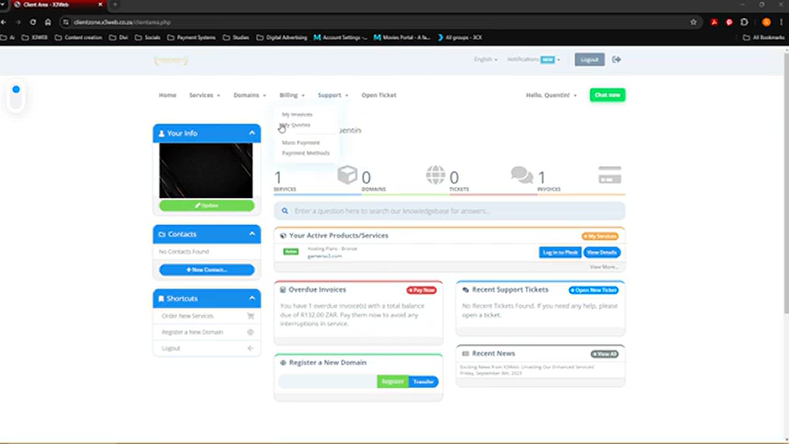Go to the Home menu item
Screen dimensions: 789x444
[167, 95]
